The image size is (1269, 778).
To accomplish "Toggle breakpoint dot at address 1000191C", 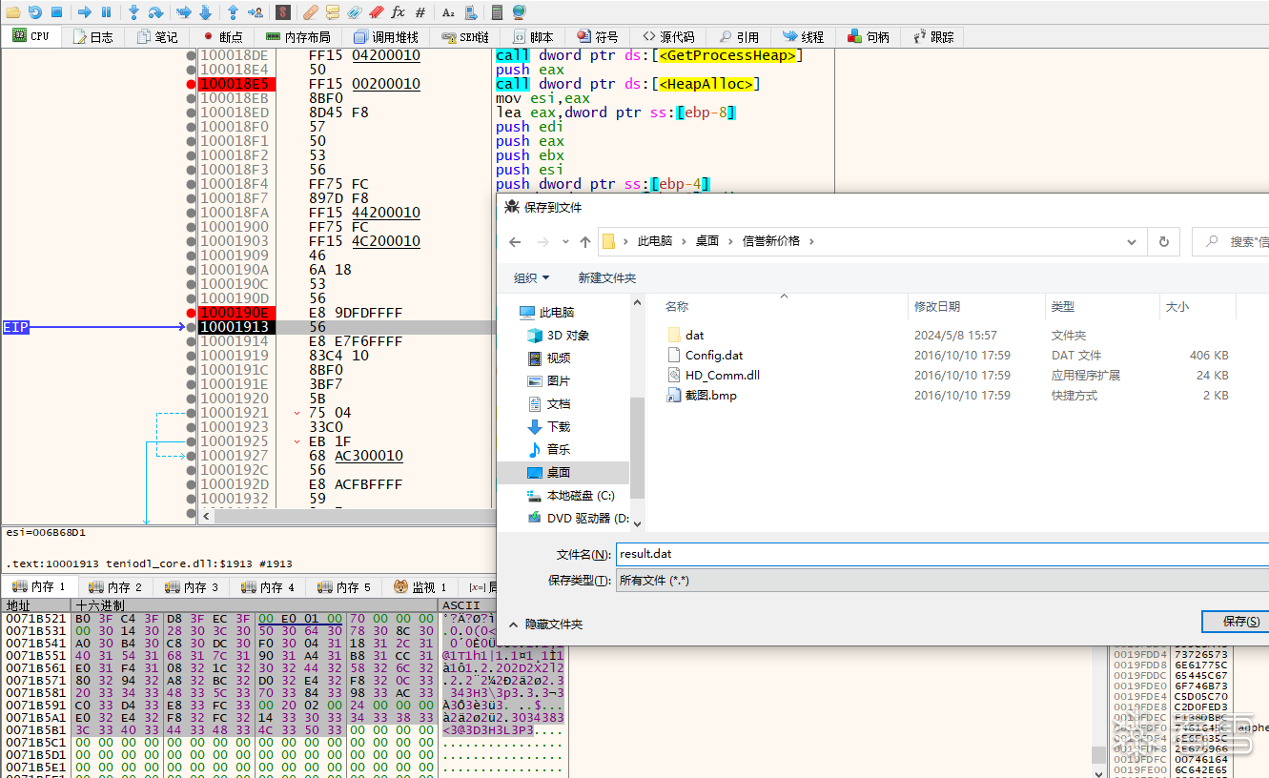I will [x=193, y=370].
